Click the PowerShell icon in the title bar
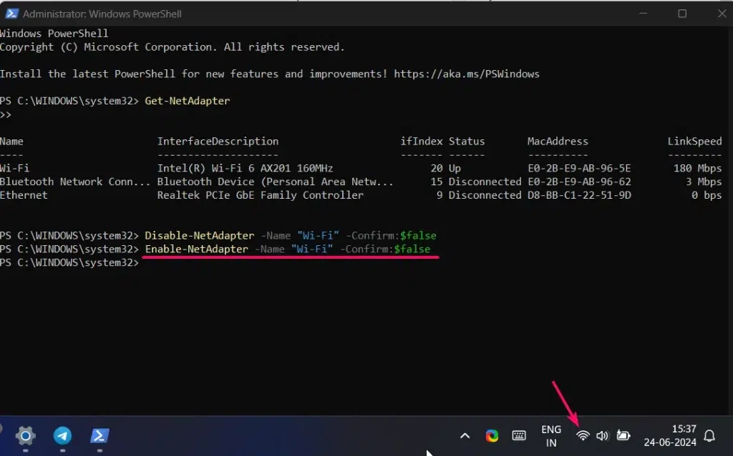 (11, 14)
